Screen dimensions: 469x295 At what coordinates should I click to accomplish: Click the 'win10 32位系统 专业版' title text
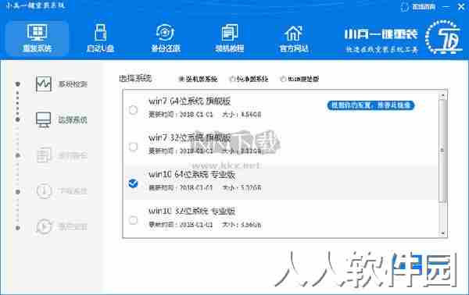point(192,211)
